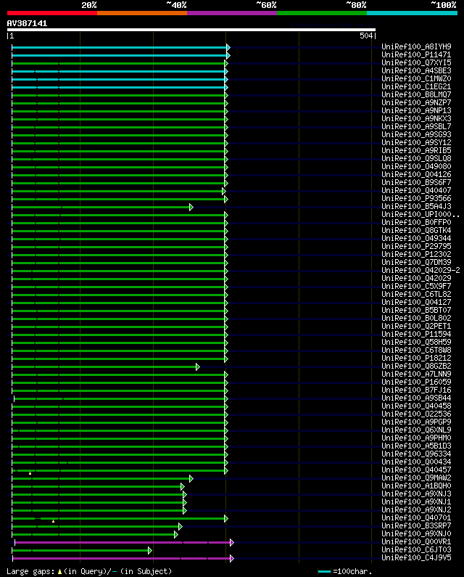Viewport: 464px width, 577px height.
Task: Open hit UniRef100_C6JT03
Action: pos(416,549)
